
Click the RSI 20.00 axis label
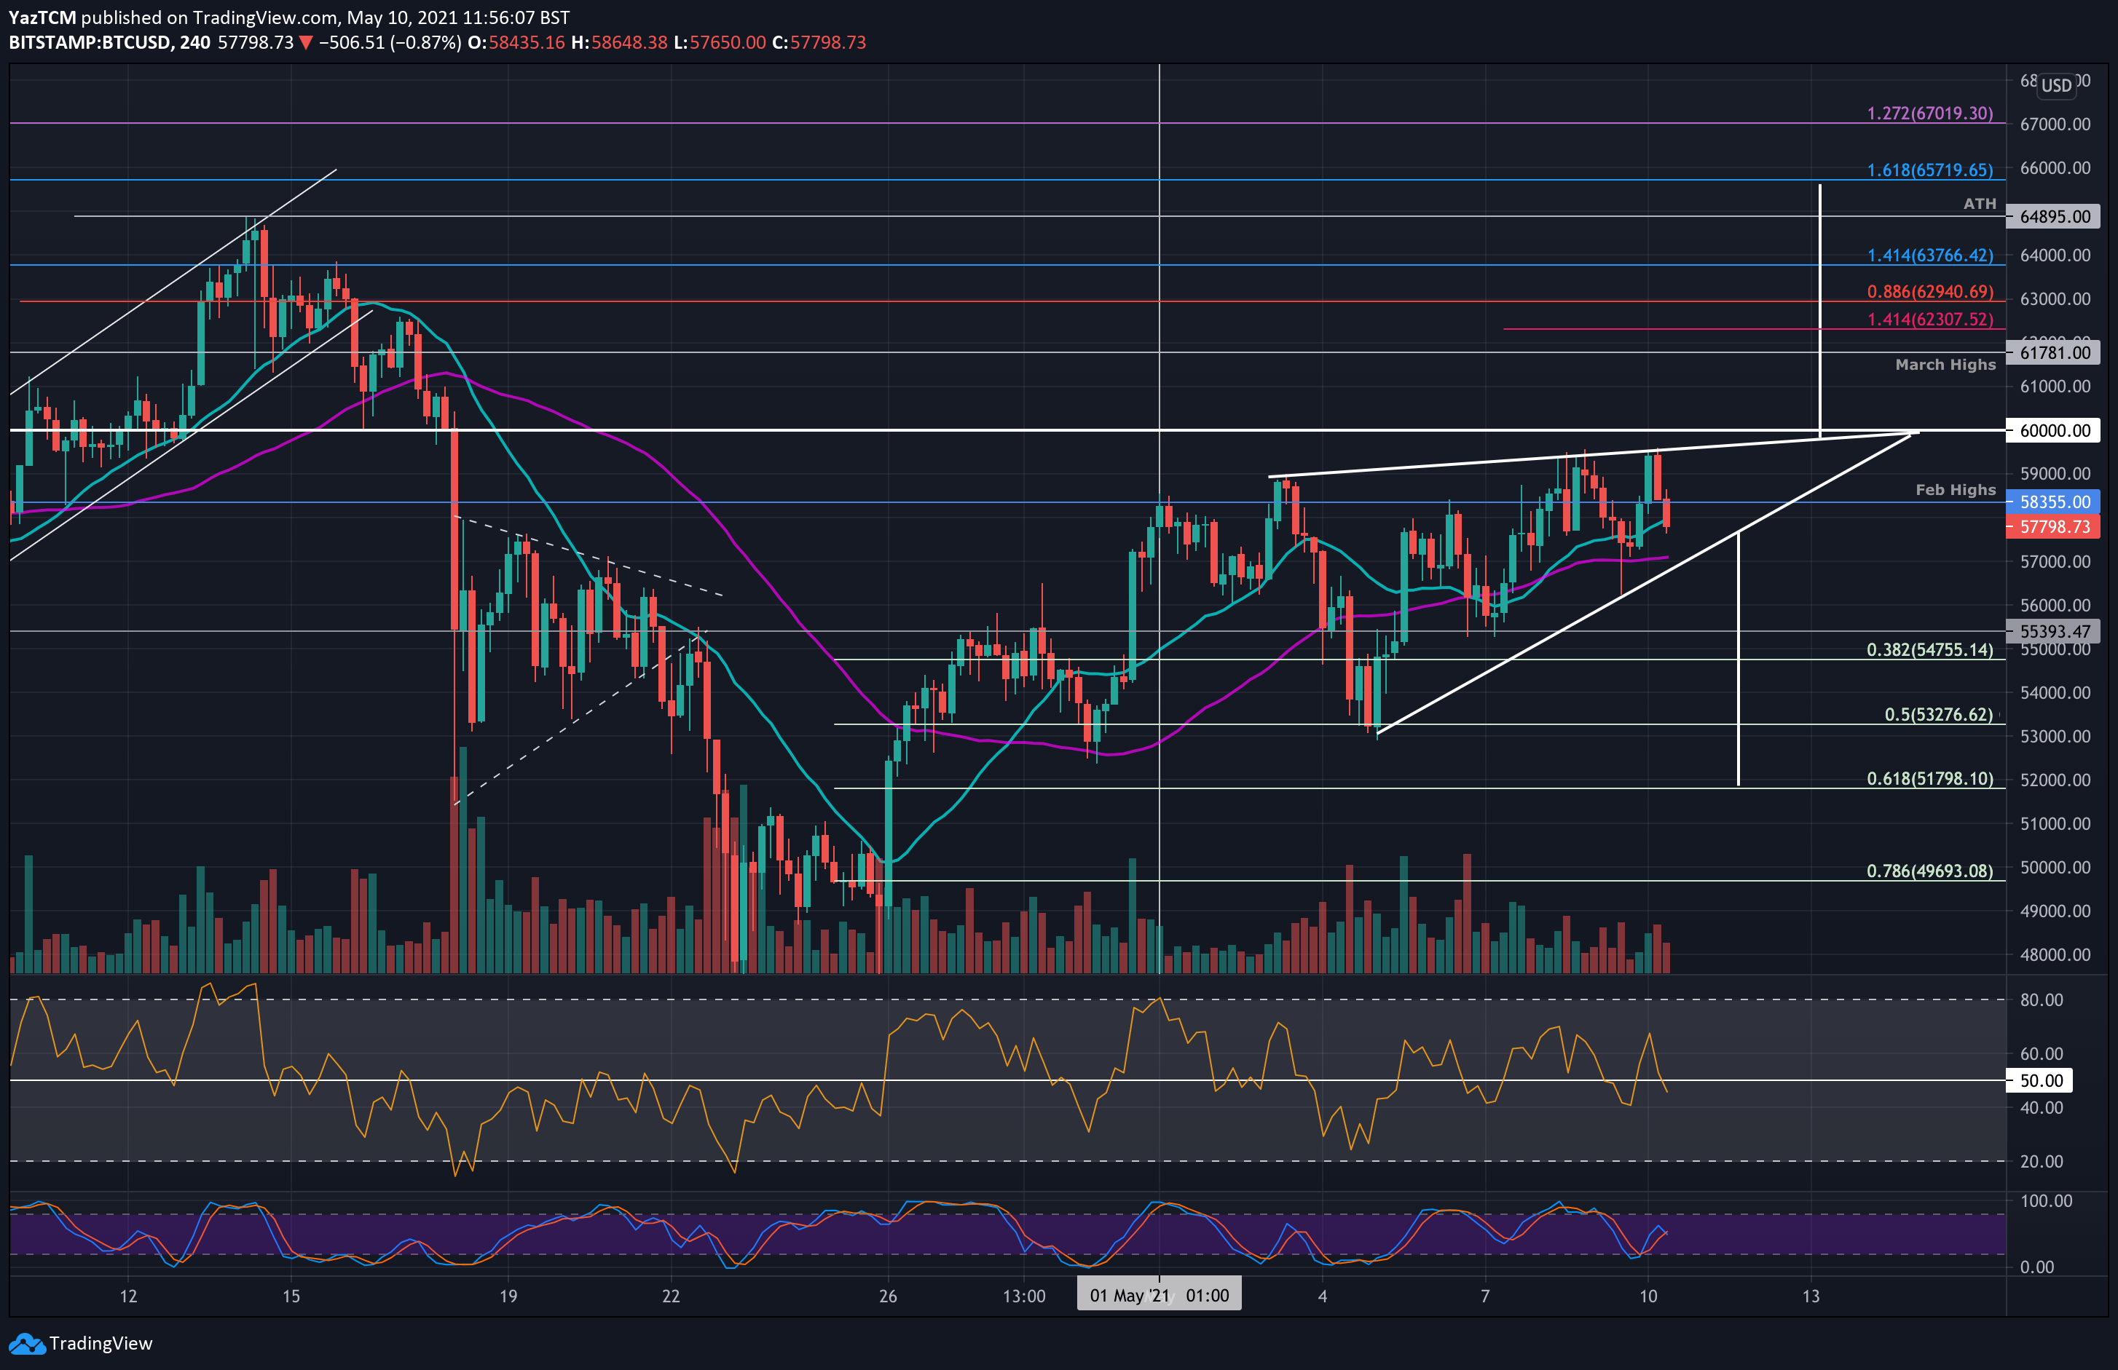click(2042, 1161)
